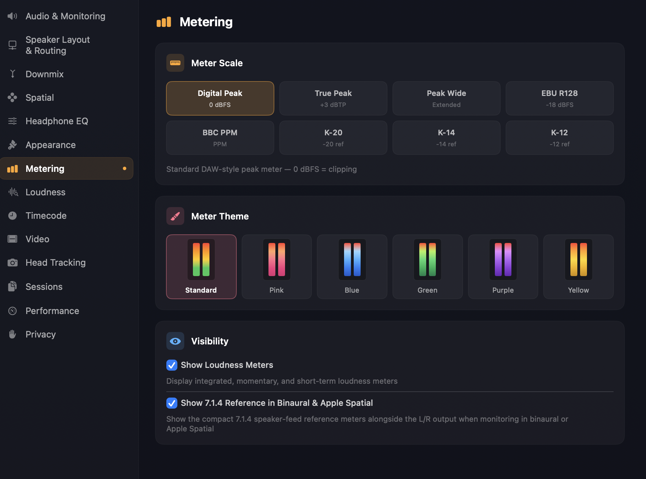Screen dimensions: 646x479
Task: Click the Meter Theme brush icon
Action: (175, 216)
